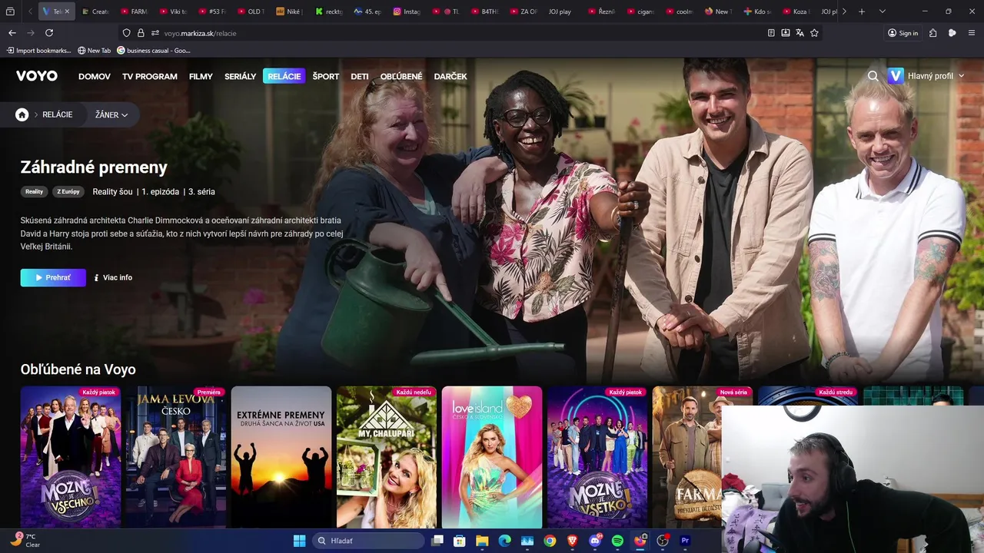Open the Firefox hamburger menu
This screenshot has height=553, width=984.
coord(972,33)
